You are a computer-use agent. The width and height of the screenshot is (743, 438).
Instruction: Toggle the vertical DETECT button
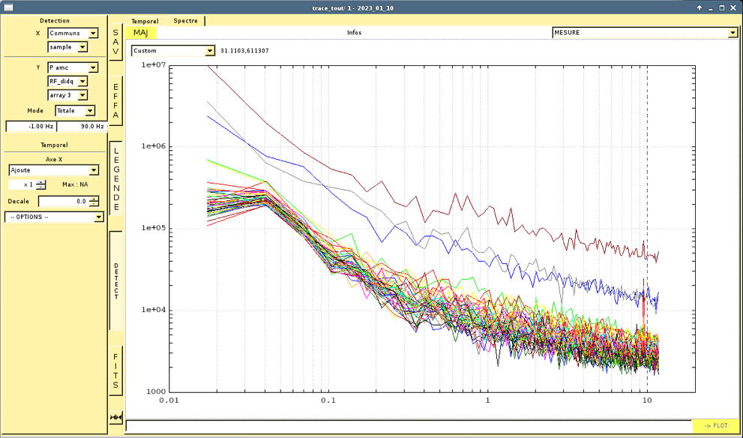(115, 281)
